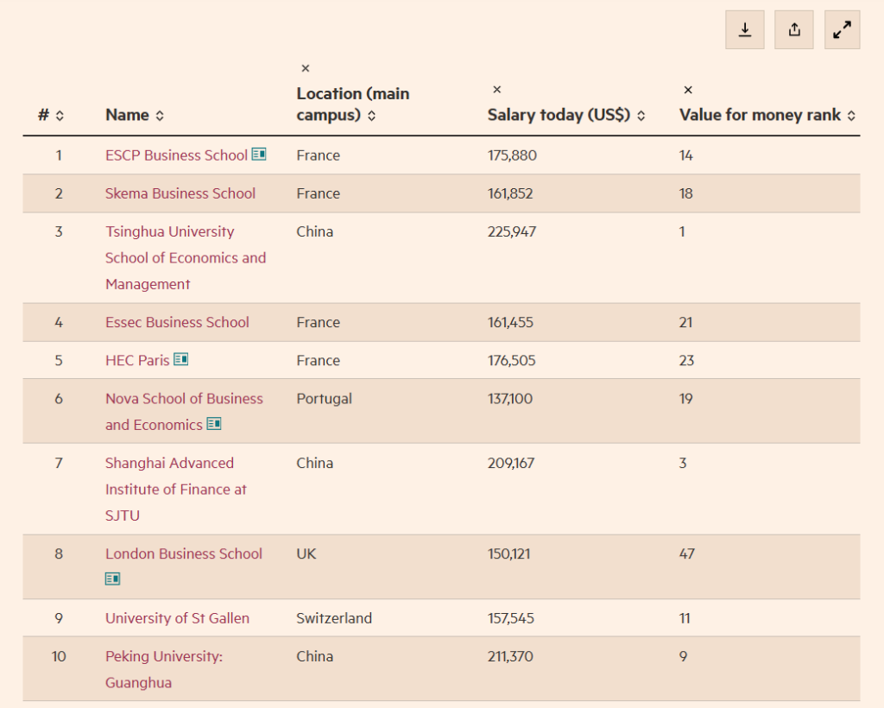Click the UK location cell
The height and width of the screenshot is (708, 884).
point(306,553)
